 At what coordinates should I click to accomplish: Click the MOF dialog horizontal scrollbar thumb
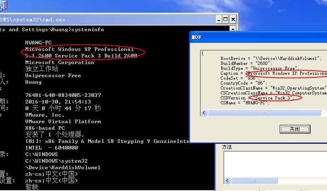coord(264,113)
